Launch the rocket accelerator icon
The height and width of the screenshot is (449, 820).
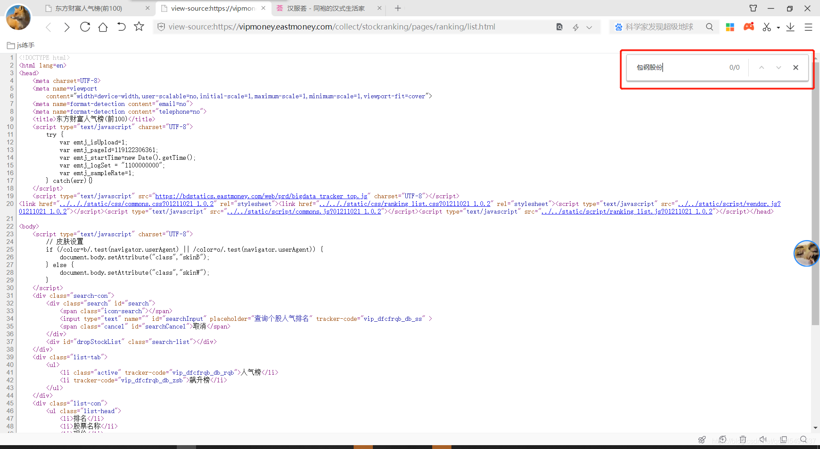702,440
